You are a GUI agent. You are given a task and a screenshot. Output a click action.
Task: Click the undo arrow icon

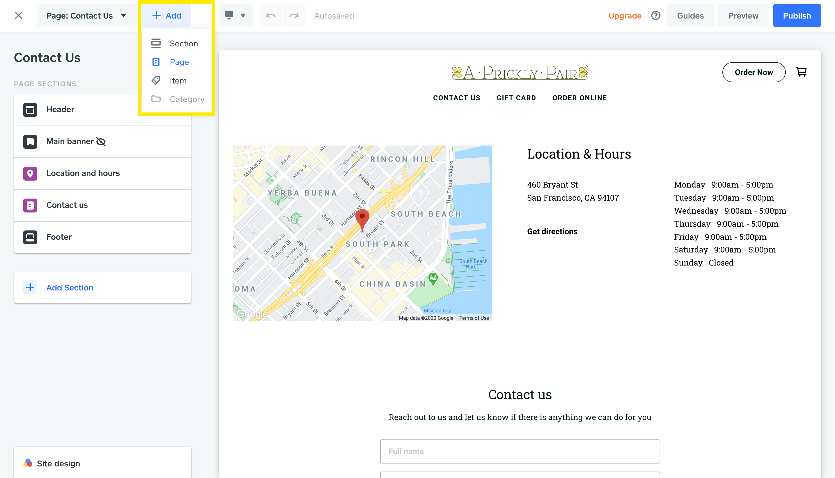[x=271, y=15]
